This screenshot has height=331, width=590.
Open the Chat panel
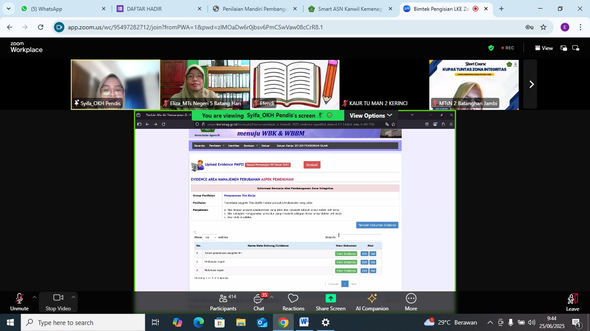click(x=259, y=302)
